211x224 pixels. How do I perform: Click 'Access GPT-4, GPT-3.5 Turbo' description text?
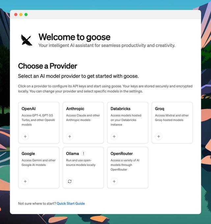[38, 120]
